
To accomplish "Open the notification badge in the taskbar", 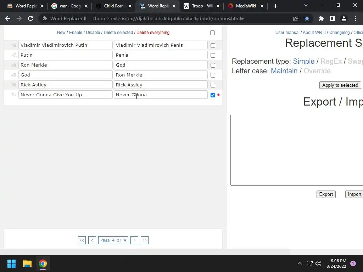I will point(353,263).
